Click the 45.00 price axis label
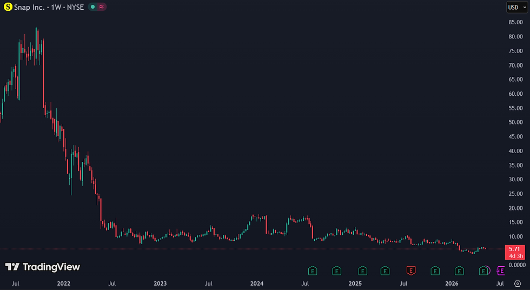 [x=516, y=136]
